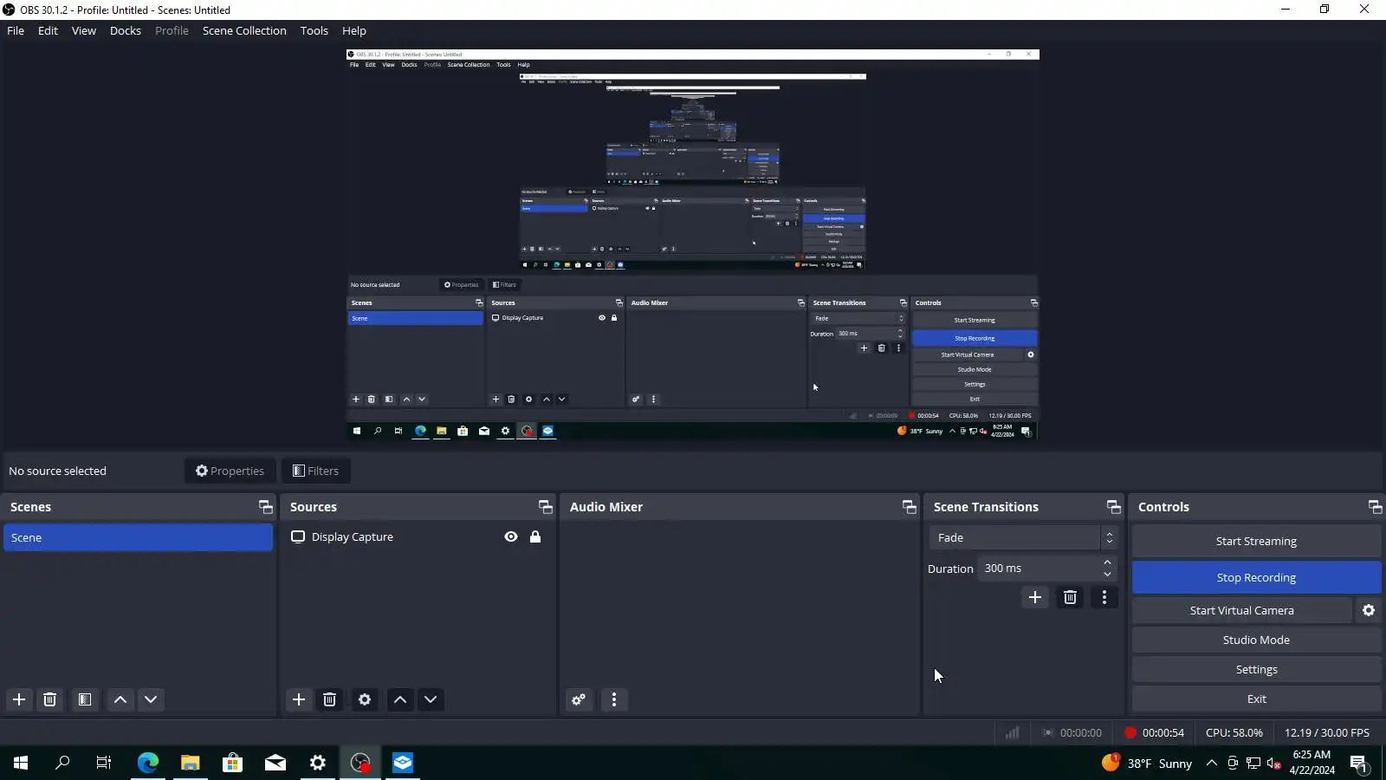Open the Scene Collection menu
The width and height of the screenshot is (1386, 780).
coord(244,30)
